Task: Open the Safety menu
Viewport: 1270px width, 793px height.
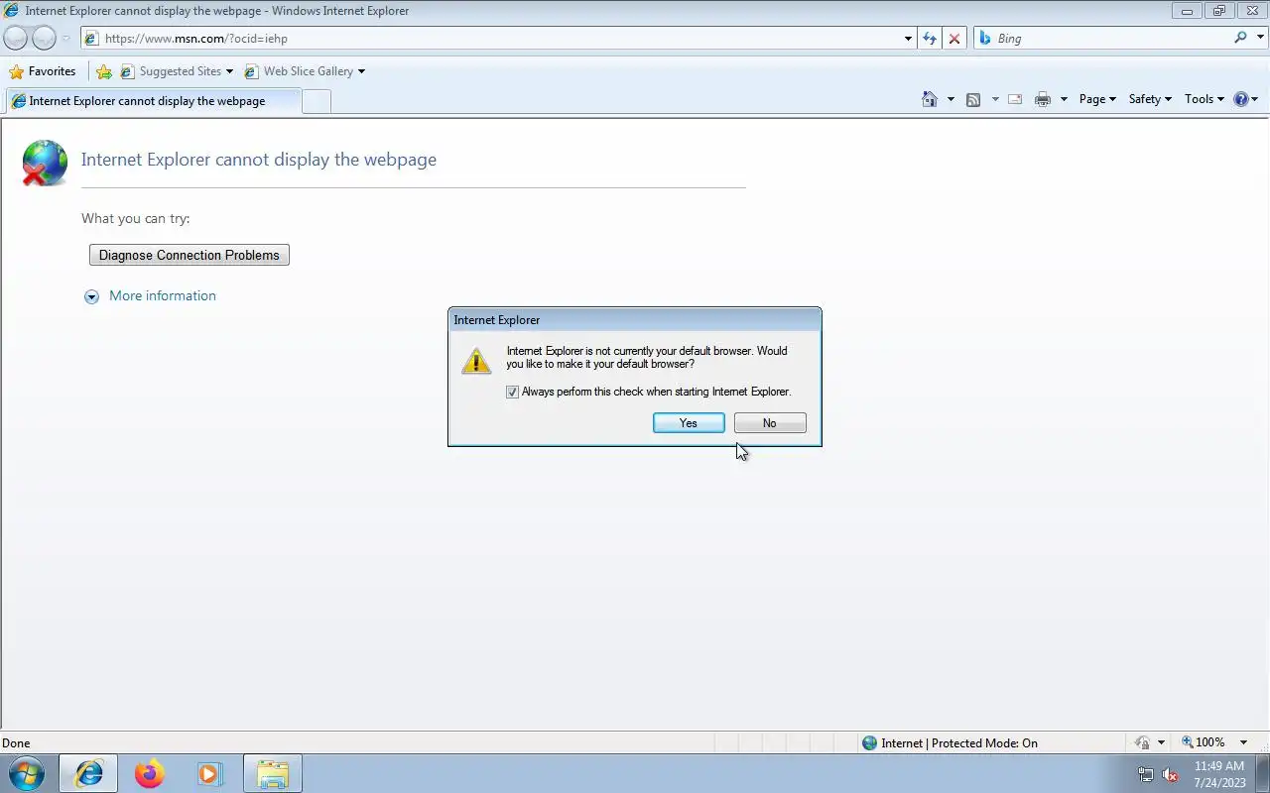Action: coord(1150,99)
